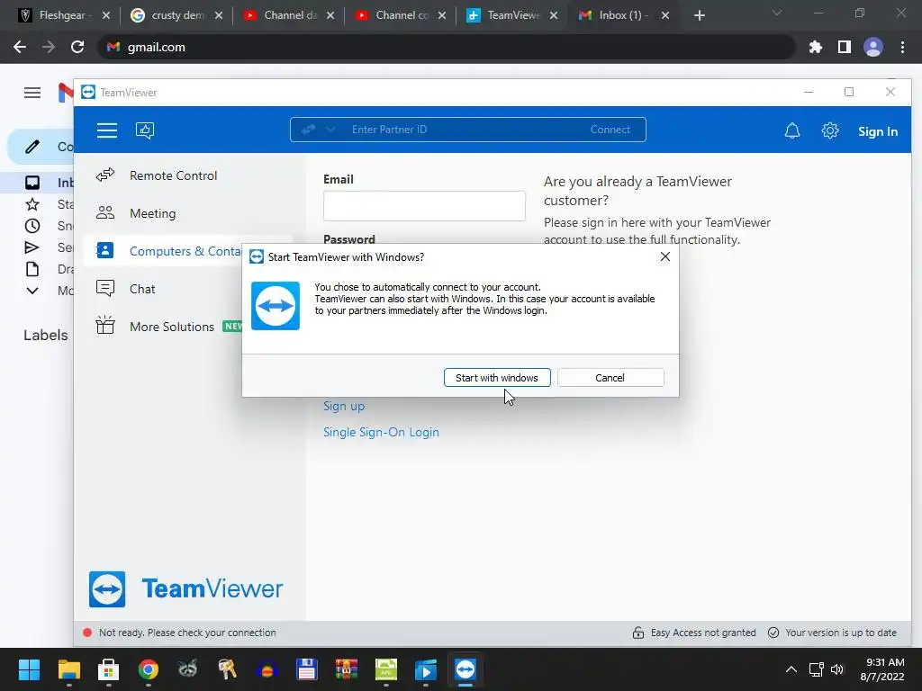Select More Solutions in sidebar
Screen dimensions: 922x691
163,327
